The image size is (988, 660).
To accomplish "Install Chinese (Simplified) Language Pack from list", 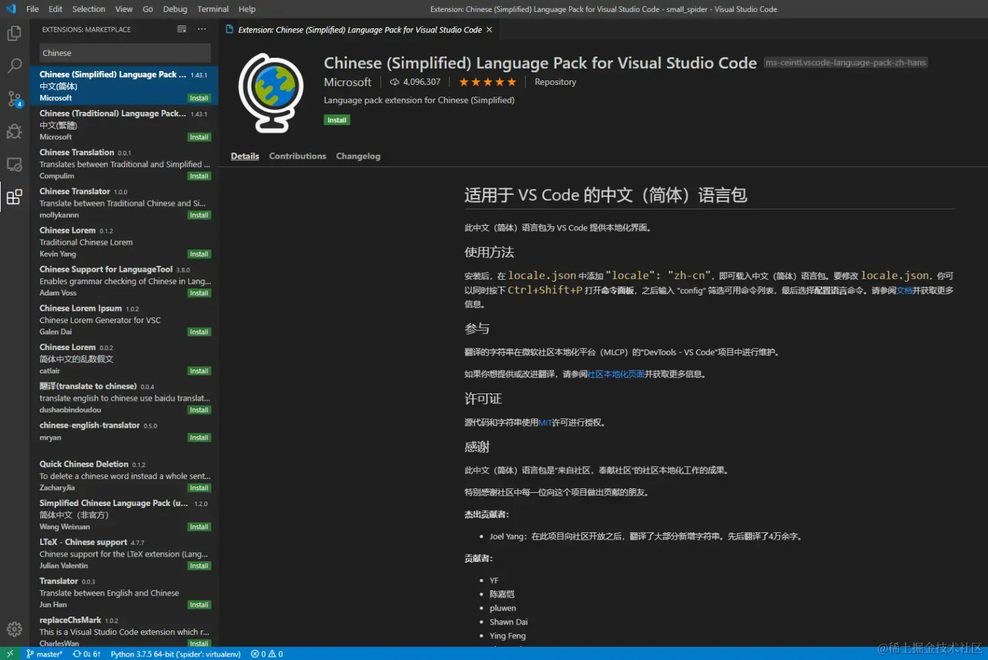I will click(x=199, y=98).
